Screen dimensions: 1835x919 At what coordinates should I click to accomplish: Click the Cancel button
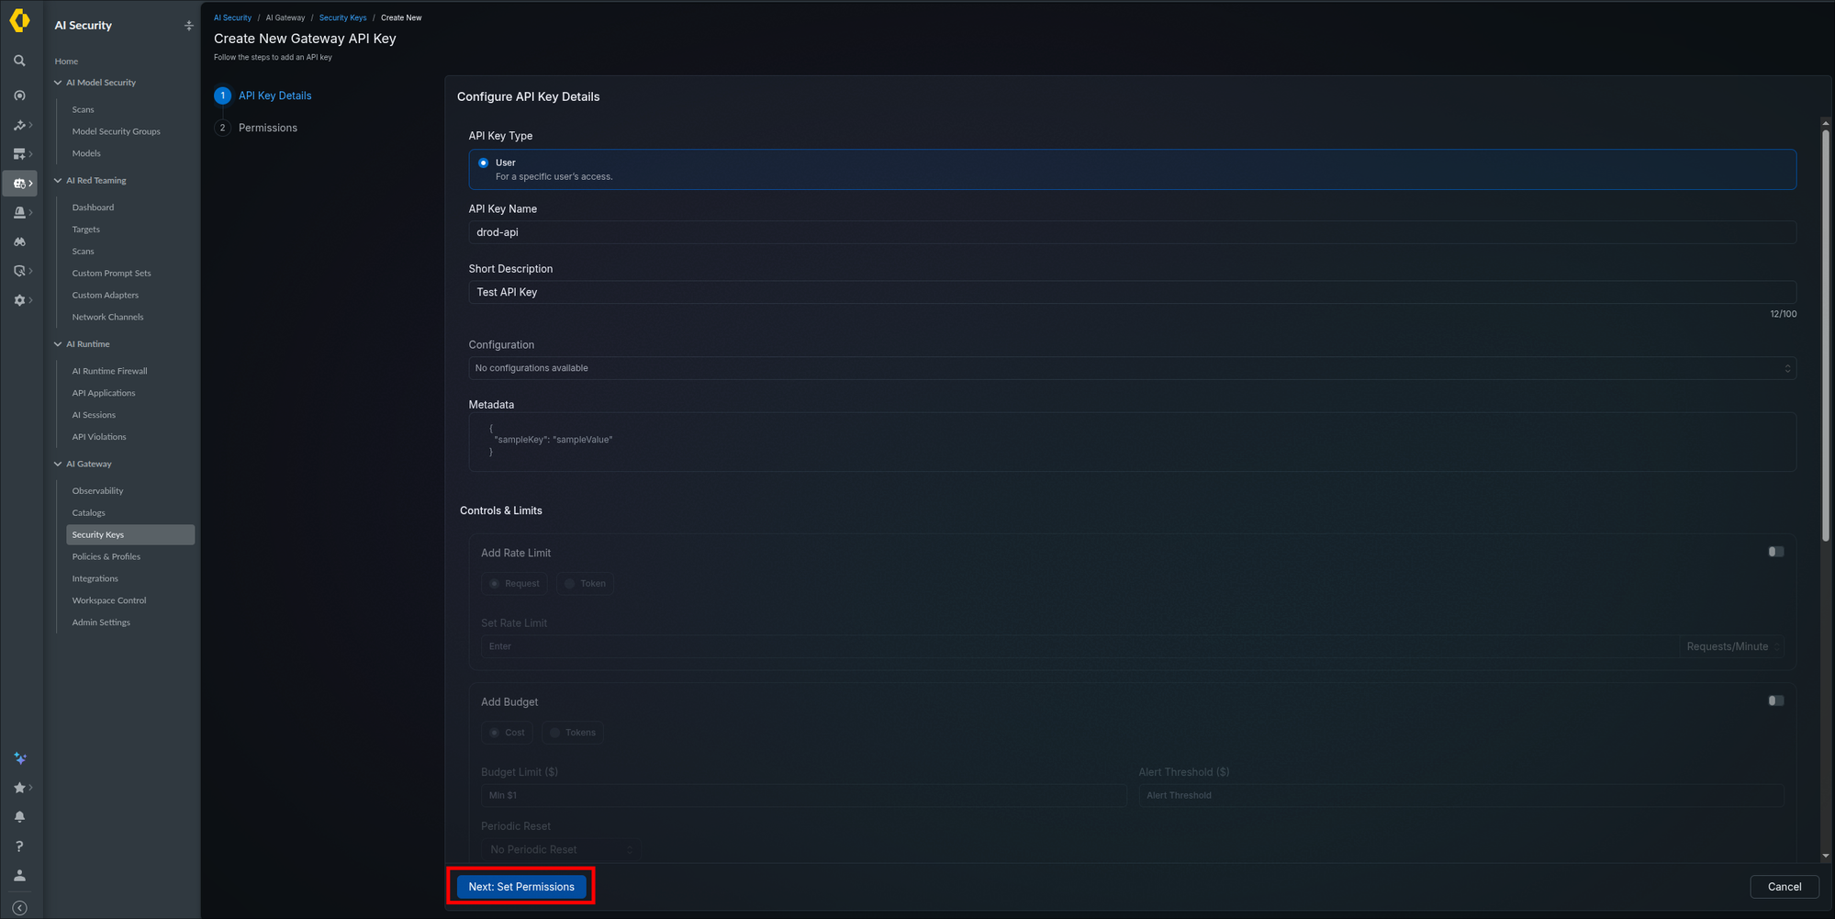[x=1785, y=887]
